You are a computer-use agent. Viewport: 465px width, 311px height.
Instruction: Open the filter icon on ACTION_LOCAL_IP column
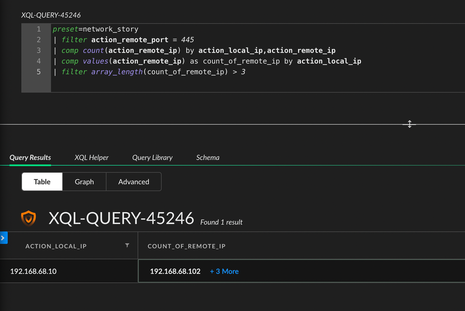[x=127, y=245]
